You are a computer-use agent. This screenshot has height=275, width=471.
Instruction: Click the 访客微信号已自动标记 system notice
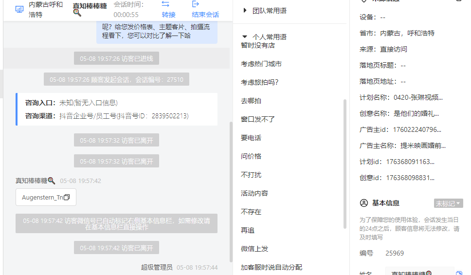tap(117, 223)
